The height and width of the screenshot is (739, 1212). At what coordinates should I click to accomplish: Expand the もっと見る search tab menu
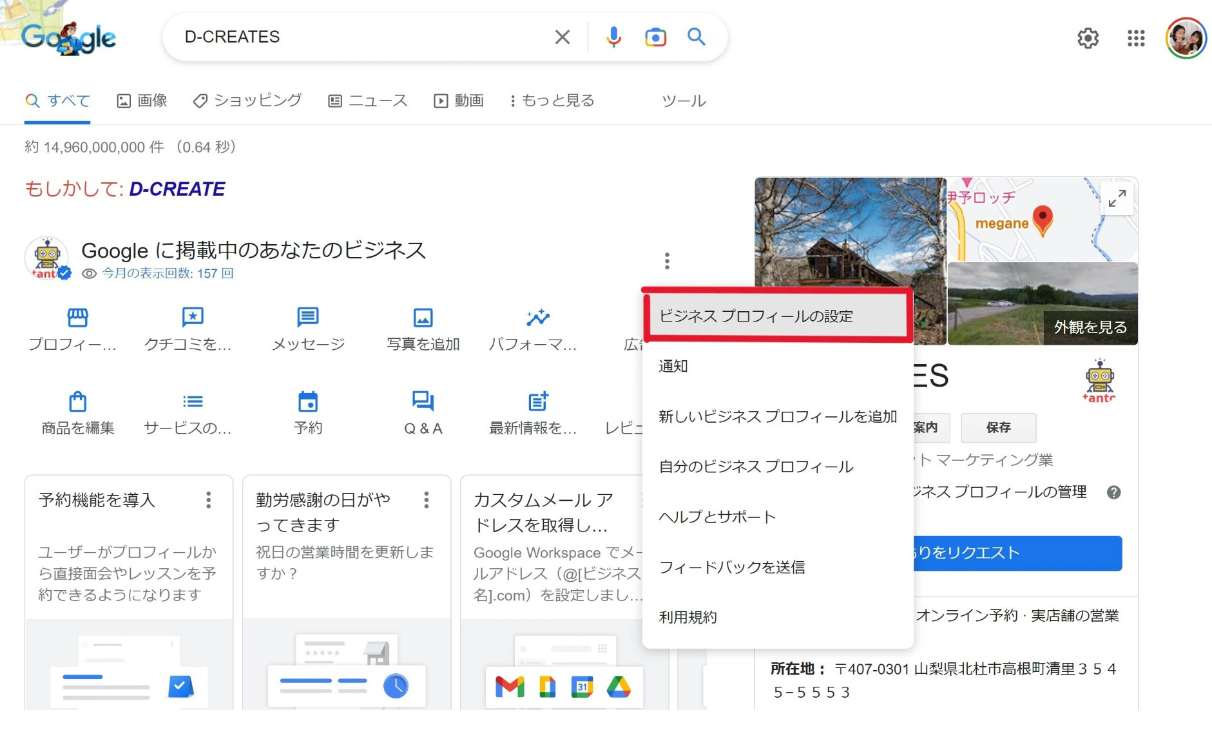point(552,101)
